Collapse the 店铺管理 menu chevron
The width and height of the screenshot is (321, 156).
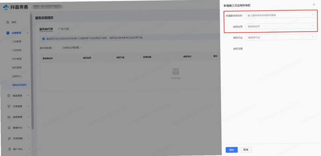tap(27, 33)
